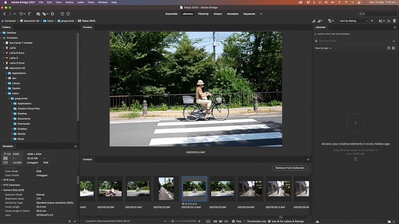Image resolution: width=399 pixels, height=224 pixels.
Task: Open the Label menu
Action: (80, 2)
